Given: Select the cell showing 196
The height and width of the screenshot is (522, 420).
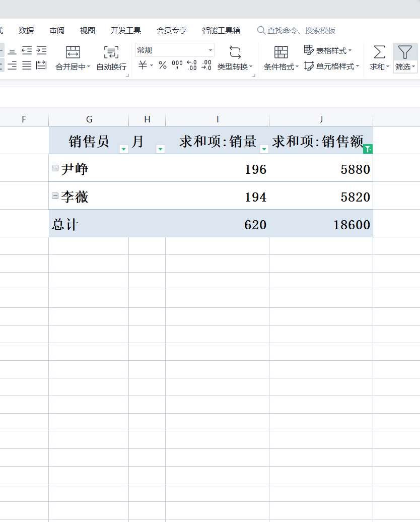Looking at the screenshot, I should click(x=218, y=168).
